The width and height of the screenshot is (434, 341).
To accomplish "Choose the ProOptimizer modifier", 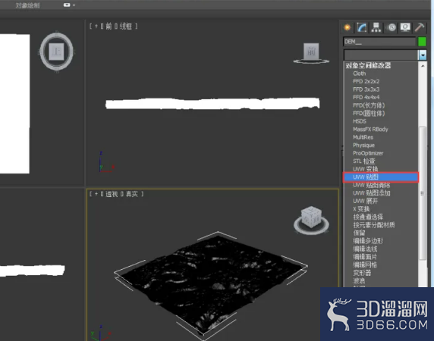I will 368,153.
